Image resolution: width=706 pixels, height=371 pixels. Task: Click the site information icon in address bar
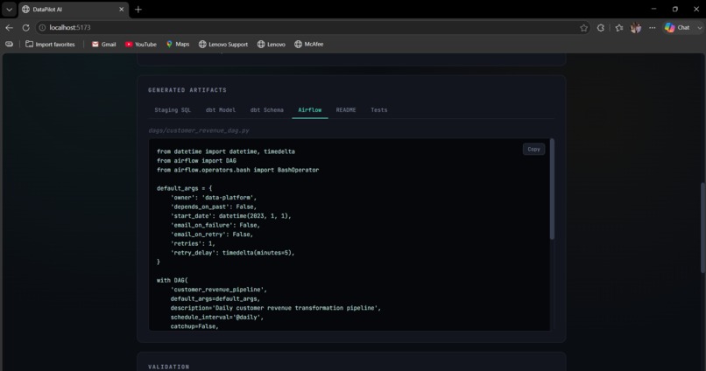point(42,28)
